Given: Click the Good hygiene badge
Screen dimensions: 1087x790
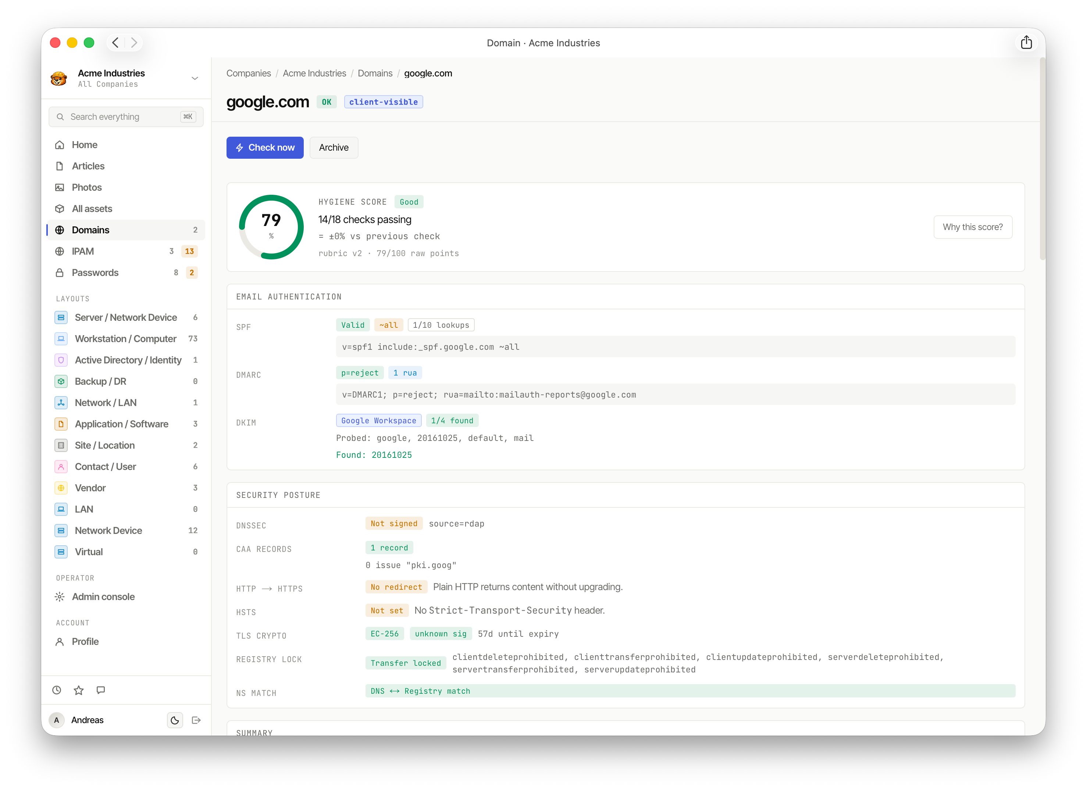Looking at the screenshot, I should click(x=409, y=202).
